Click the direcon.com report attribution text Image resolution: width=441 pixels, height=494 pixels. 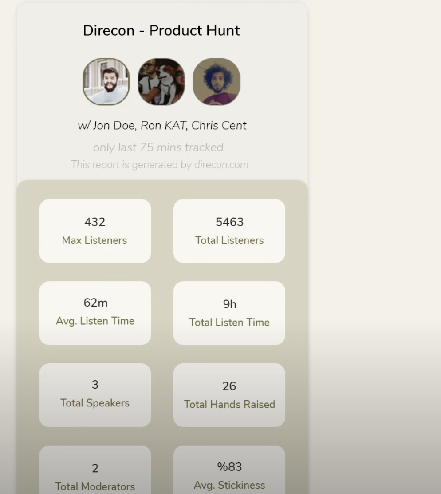159,165
